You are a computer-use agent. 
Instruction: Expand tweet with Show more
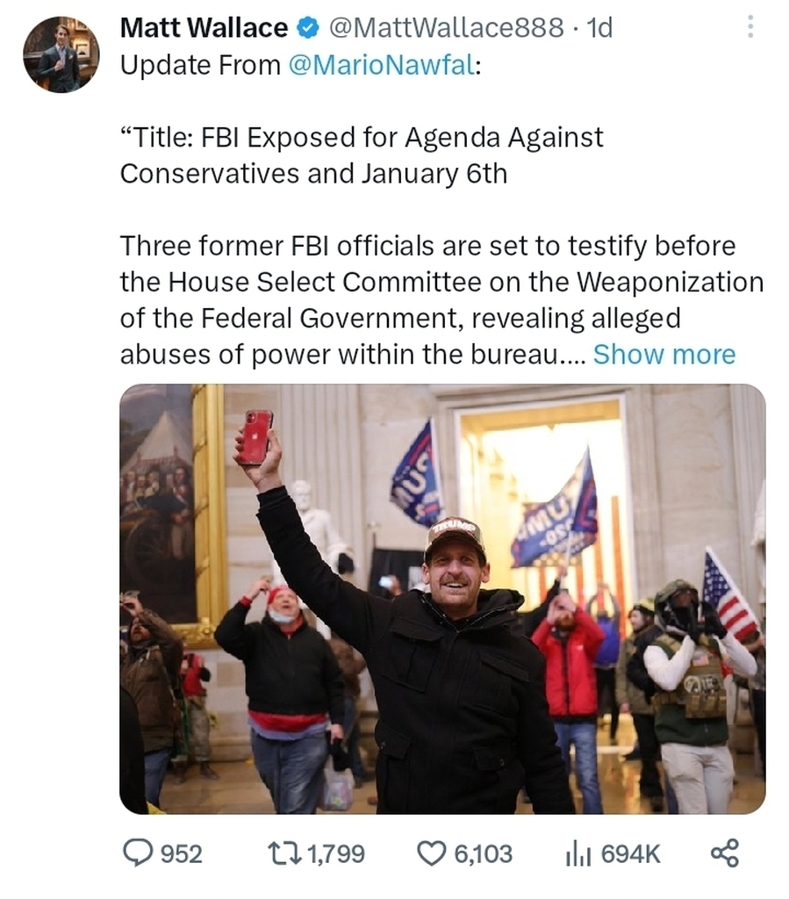[x=664, y=355]
